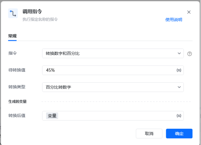Image resolution: width=201 pixels, height=145 pixels.
Task: Click the 转换后值 field label
Action: click(x=17, y=116)
